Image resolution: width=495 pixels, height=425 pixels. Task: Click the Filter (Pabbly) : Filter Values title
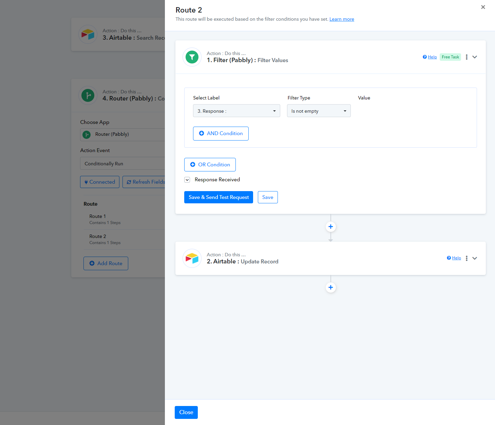coord(247,60)
